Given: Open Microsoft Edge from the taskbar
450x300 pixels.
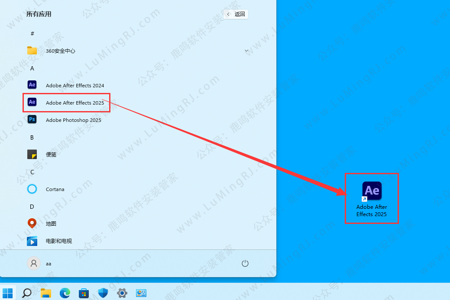Looking at the screenshot, I should (x=65, y=293).
